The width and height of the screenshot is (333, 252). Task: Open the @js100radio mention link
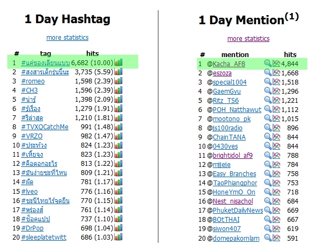[x=227, y=128]
